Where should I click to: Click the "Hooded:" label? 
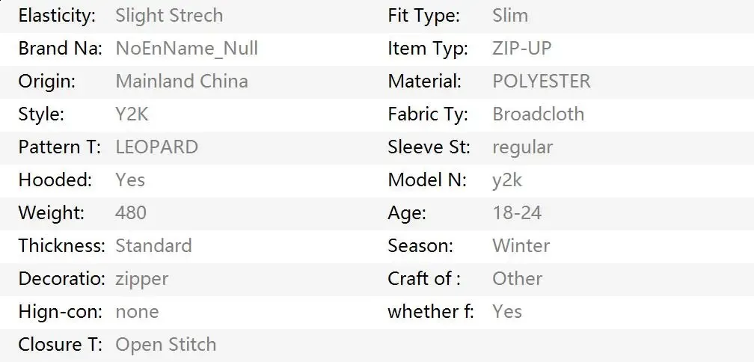[55, 180]
